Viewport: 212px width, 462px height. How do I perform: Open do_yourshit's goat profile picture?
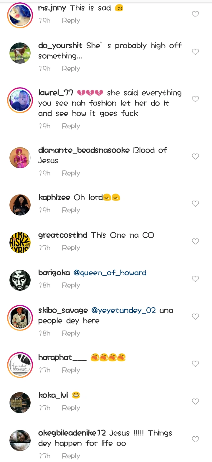(x=20, y=53)
